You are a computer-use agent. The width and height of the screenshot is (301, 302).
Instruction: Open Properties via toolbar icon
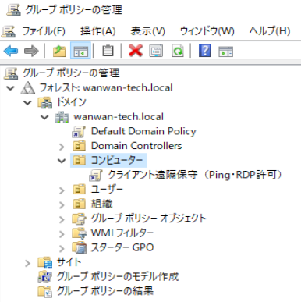point(156,51)
